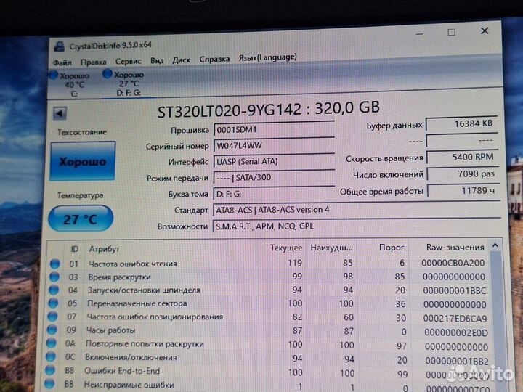This screenshot has width=523, height=392.
Task: Select the Повторные попытки раскрутки row
Action: pyautogui.click(x=269, y=345)
